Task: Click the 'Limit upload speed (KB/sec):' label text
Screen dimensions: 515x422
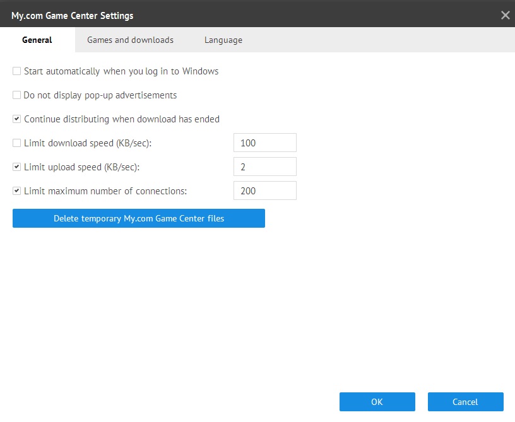Action: point(81,167)
